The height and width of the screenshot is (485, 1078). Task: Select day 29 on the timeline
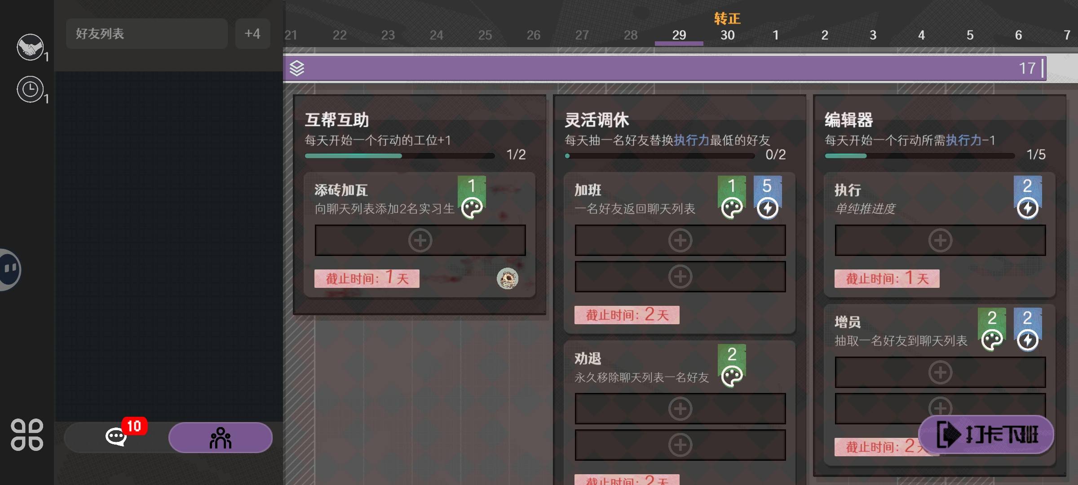679,35
